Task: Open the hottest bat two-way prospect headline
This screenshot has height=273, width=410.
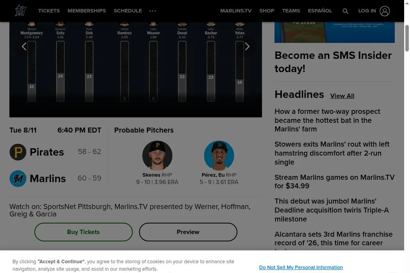Action: click(x=327, y=120)
